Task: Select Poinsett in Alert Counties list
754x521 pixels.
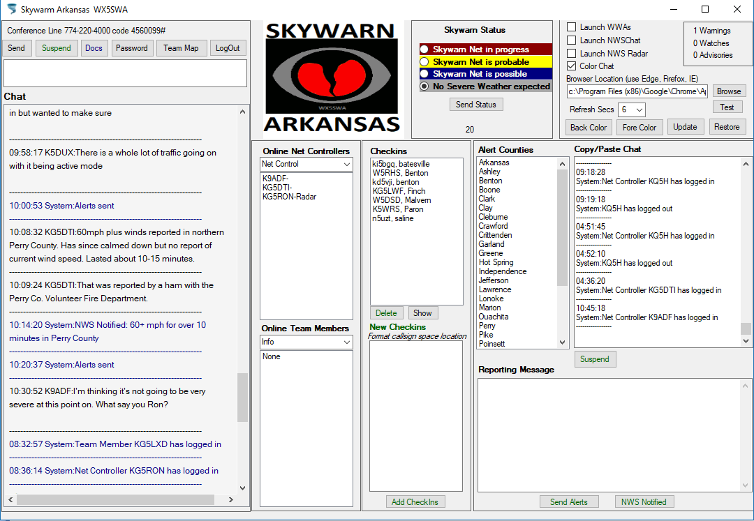Action: click(x=492, y=344)
